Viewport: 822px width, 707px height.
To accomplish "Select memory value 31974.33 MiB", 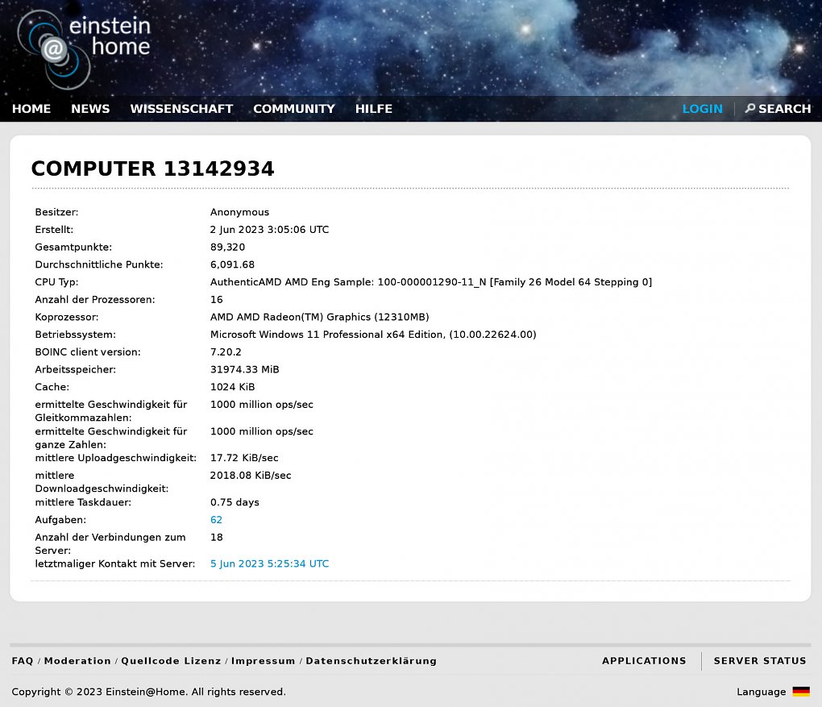I will click(244, 370).
